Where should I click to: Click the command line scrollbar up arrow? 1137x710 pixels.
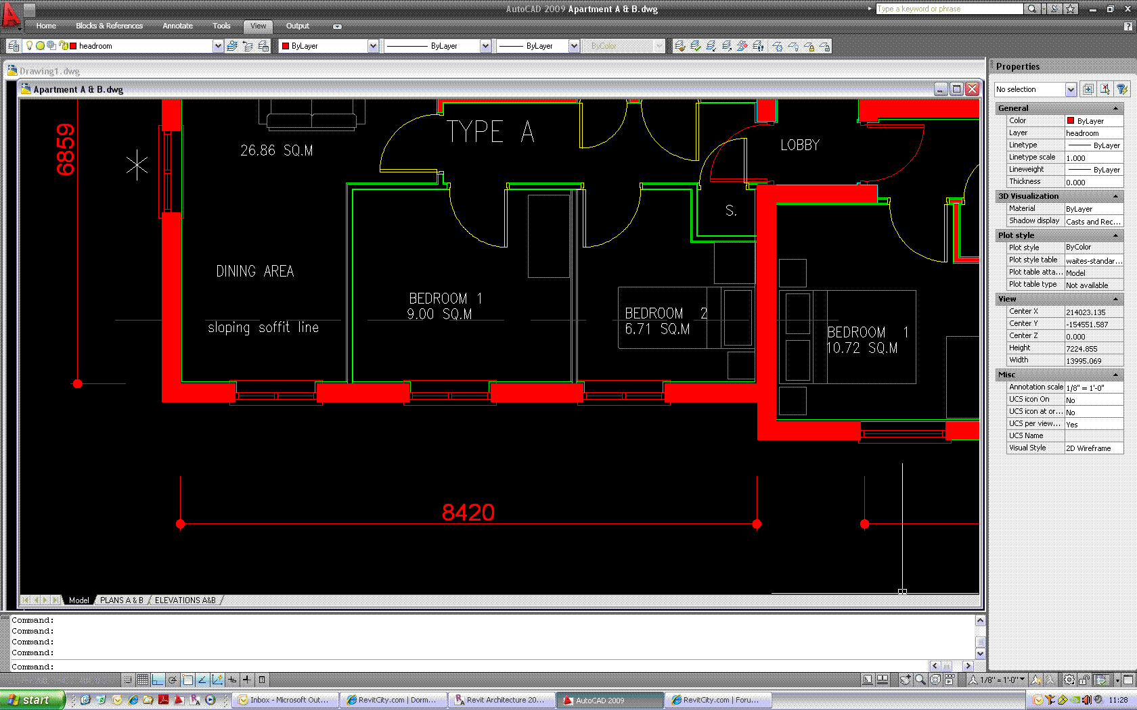point(980,621)
